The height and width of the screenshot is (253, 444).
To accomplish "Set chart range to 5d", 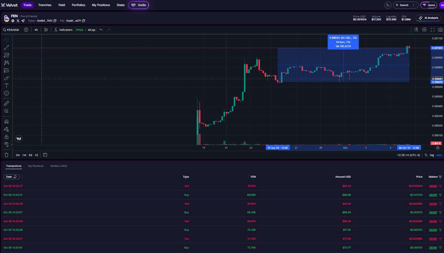I will click(x=30, y=155).
